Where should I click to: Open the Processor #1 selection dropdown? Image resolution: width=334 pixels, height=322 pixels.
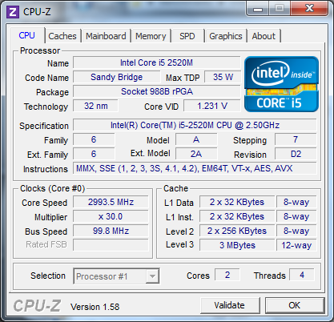(x=116, y=276)
